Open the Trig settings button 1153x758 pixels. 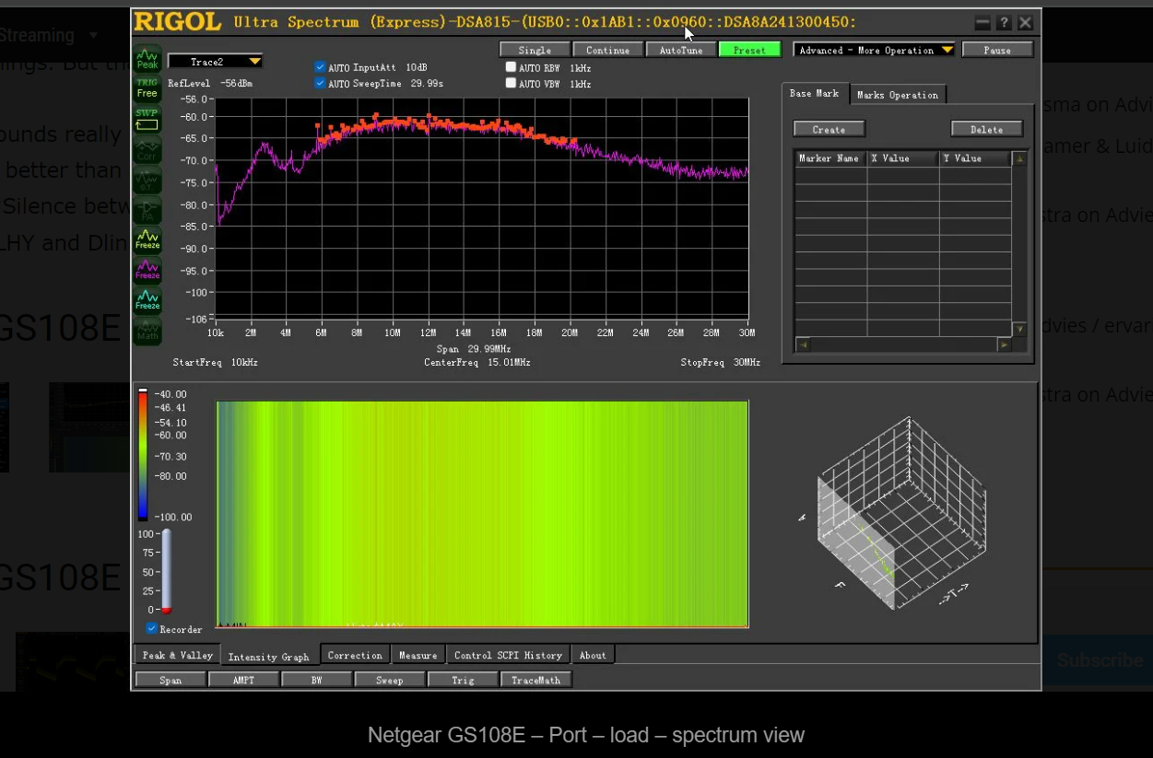click(x=463, y=680)
